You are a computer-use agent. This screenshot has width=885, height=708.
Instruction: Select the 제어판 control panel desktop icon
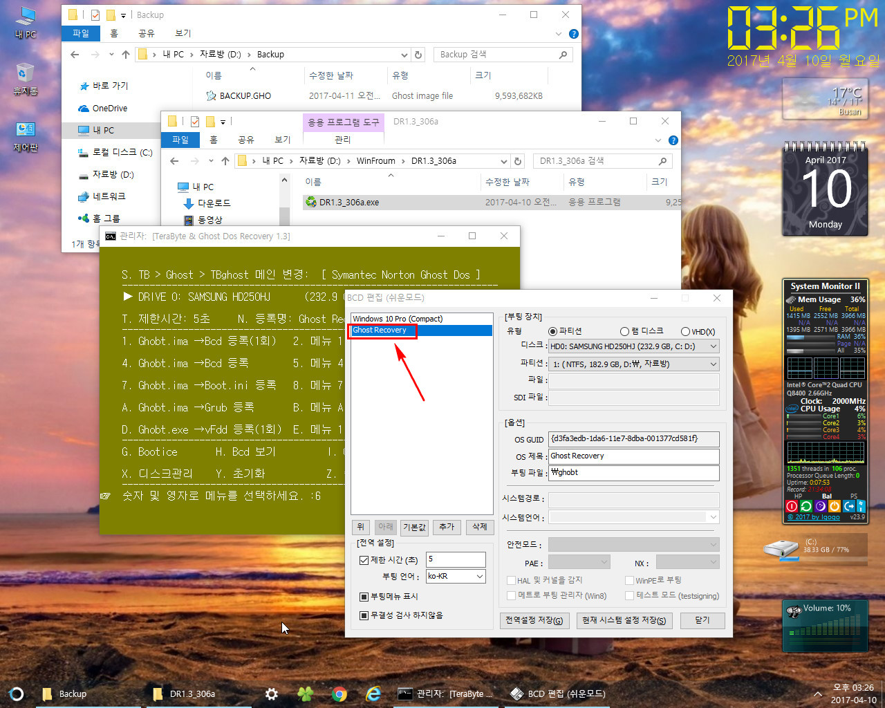26,136
